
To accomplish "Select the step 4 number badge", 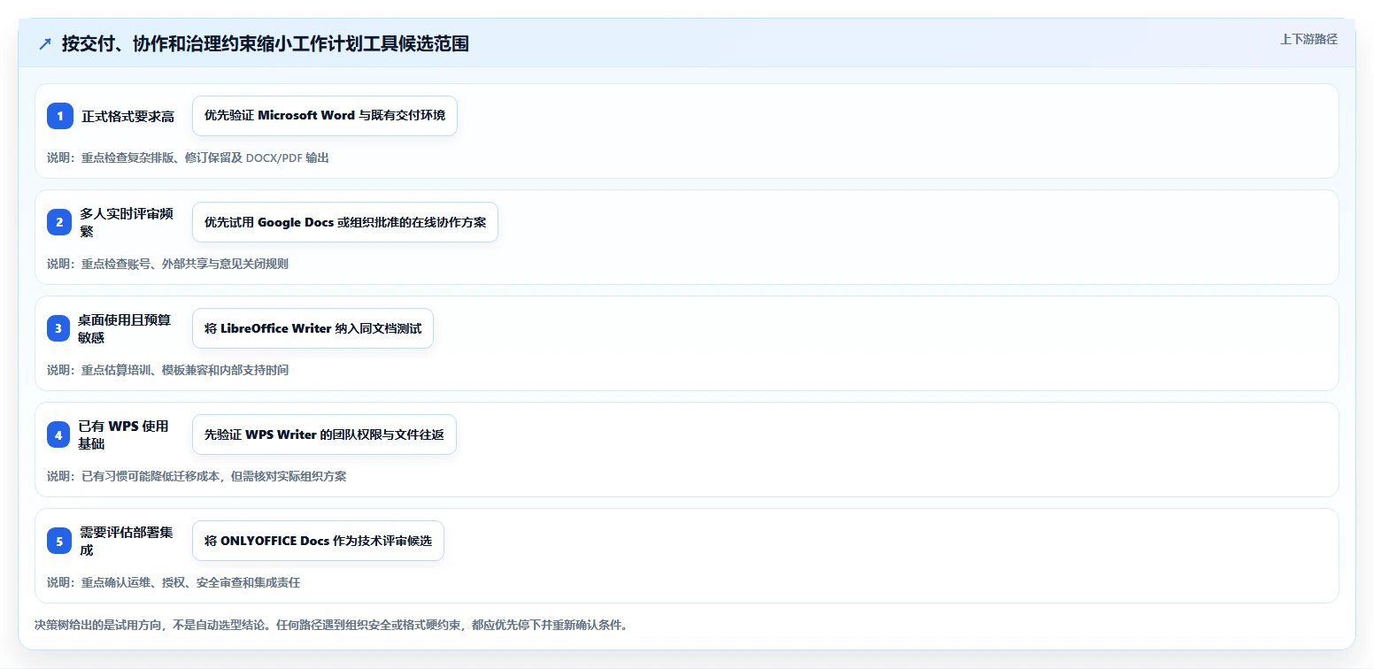I will (x=60, y=434).
